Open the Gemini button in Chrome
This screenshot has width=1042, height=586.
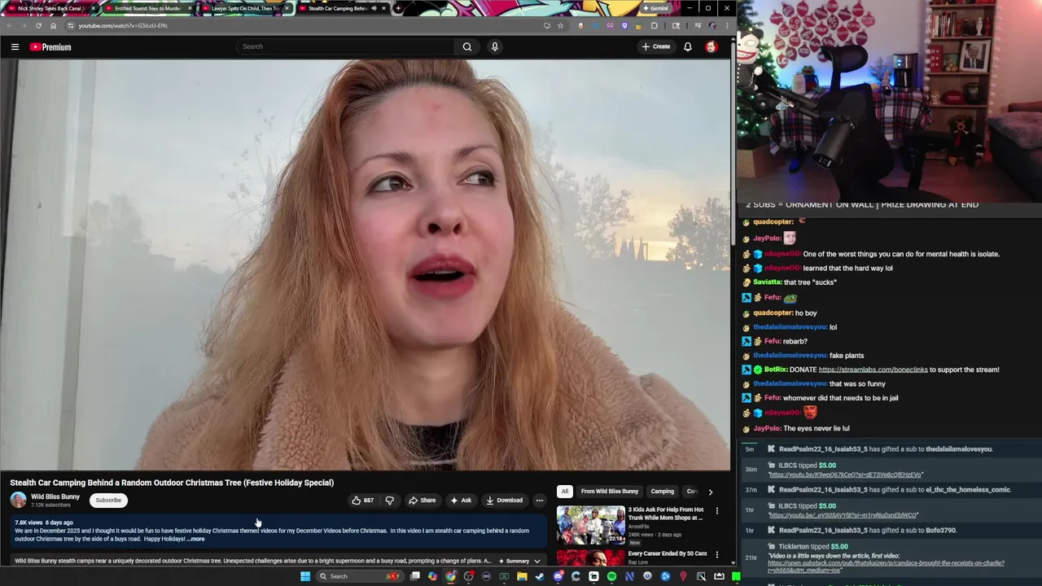[x=655, y=8]
